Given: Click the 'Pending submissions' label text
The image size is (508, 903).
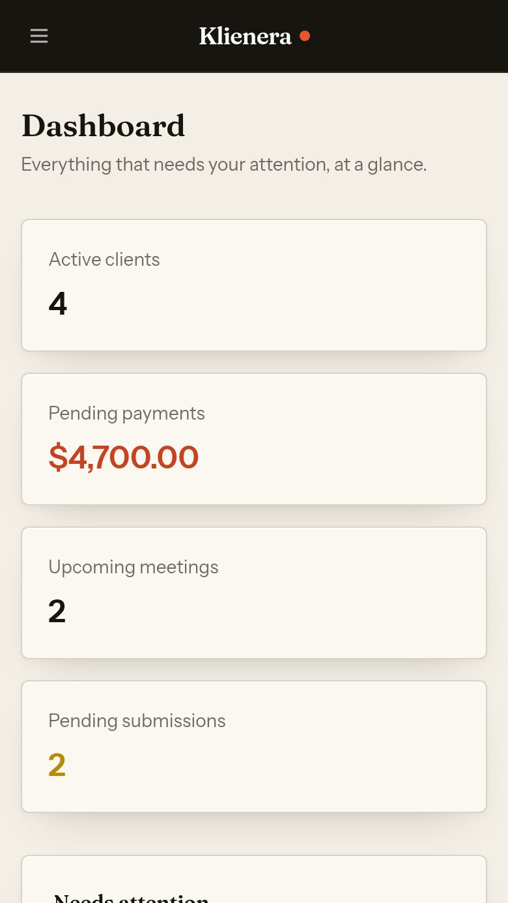Looking at the screenshot, I should click(137, 721).
